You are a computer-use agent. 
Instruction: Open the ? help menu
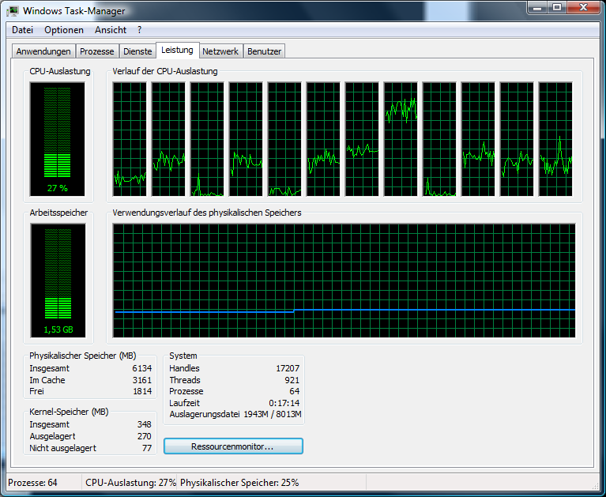tap(140, 30)
